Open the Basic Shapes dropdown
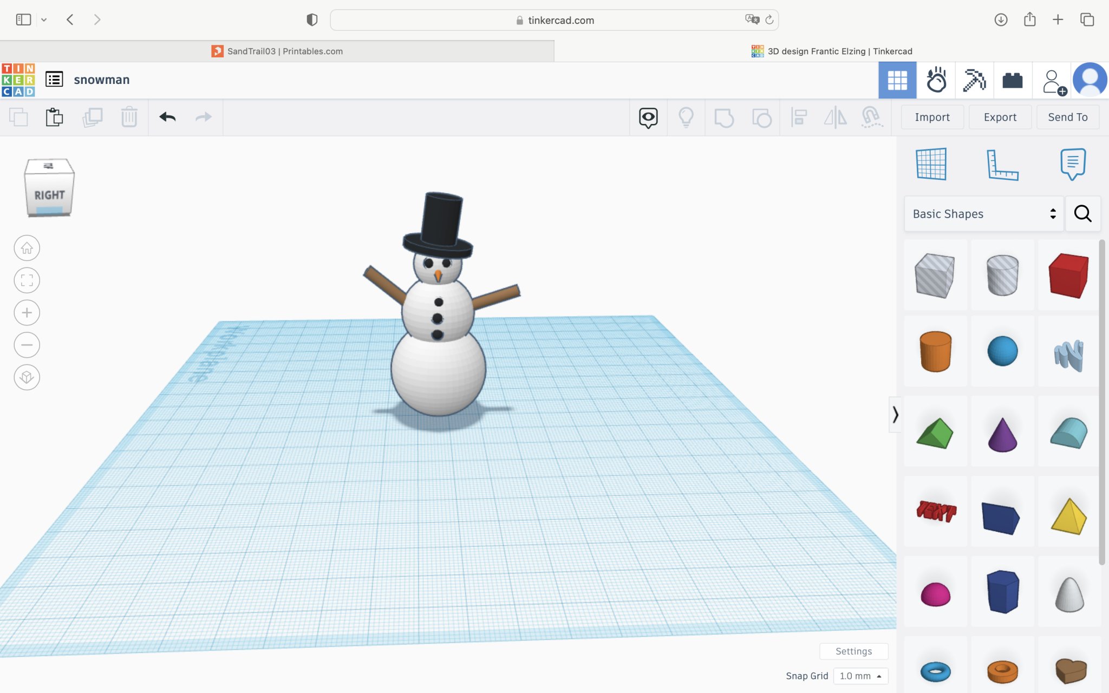The height and width of the screenshot is (693, 1109). (x=983, y=213)
